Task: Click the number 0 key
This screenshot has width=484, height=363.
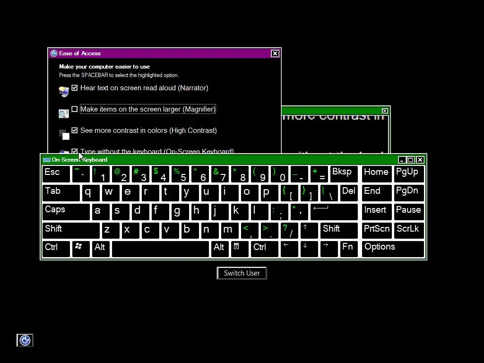Action: click(279, 174)
